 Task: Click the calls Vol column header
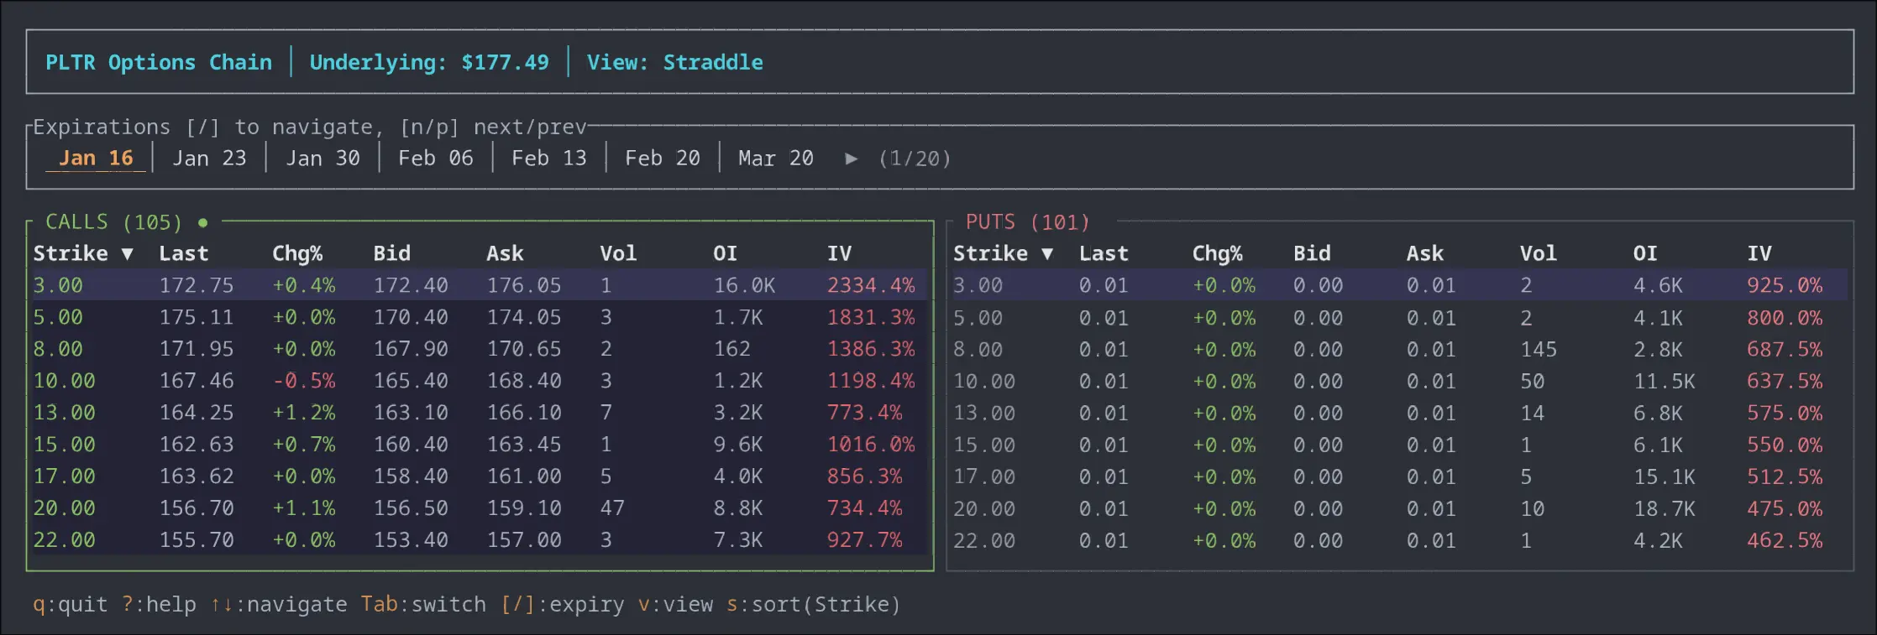pyautogui.click(x=618, y=253)
